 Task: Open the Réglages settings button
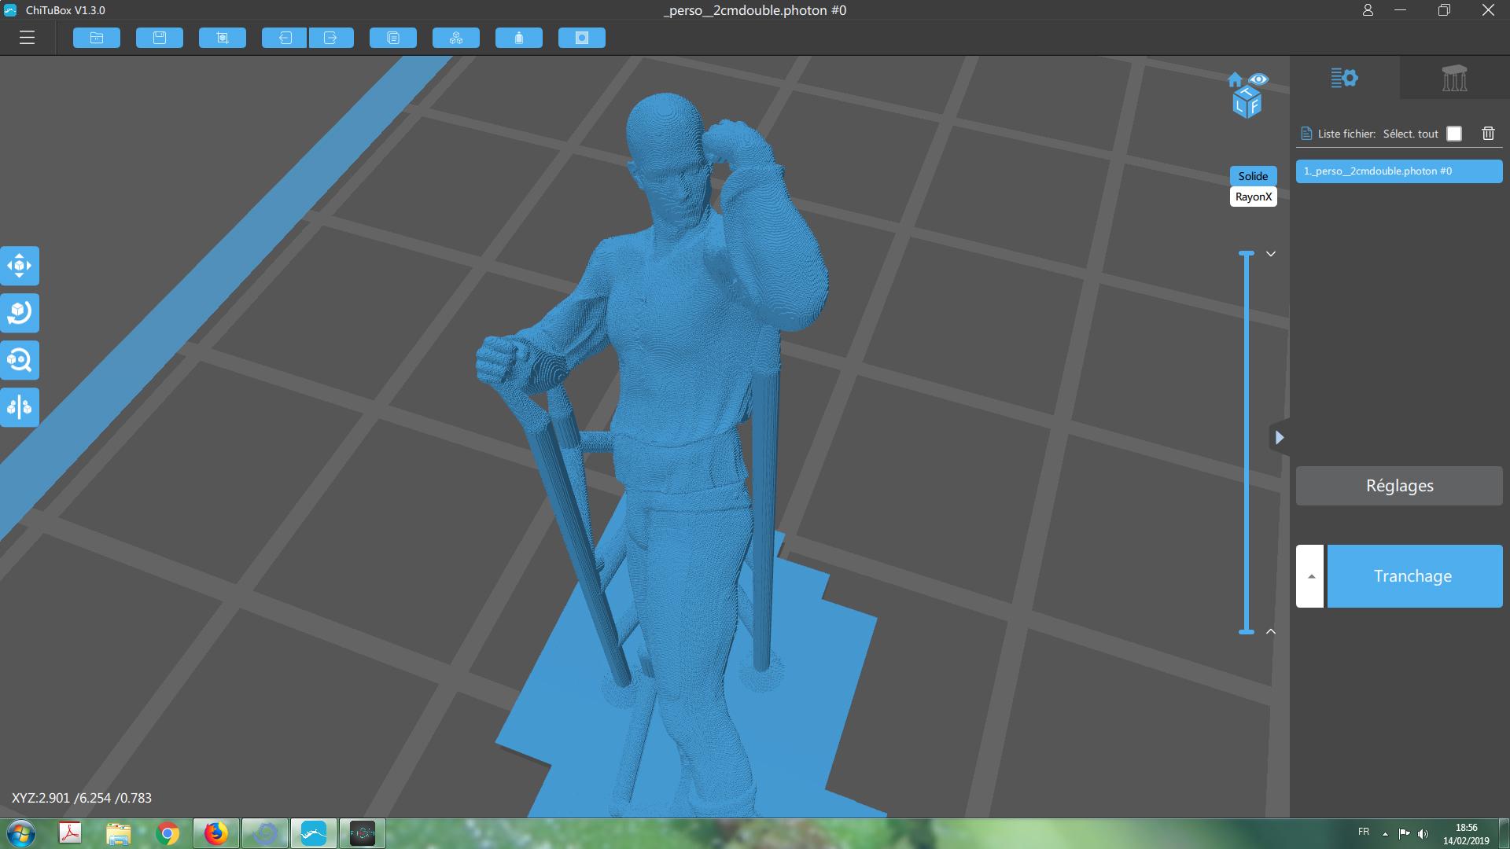pyautogui.click(x=1399, y=486)
